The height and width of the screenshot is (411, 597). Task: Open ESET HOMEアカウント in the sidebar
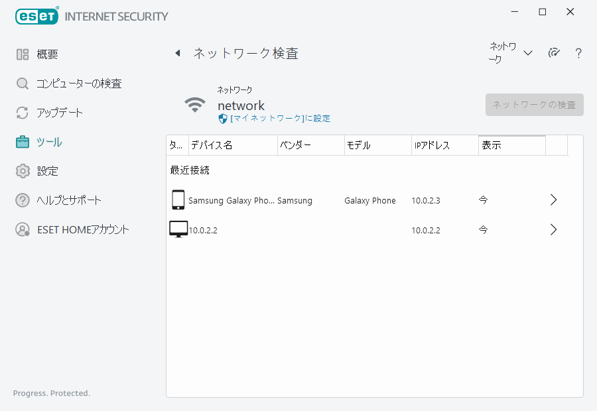(83, 229)
